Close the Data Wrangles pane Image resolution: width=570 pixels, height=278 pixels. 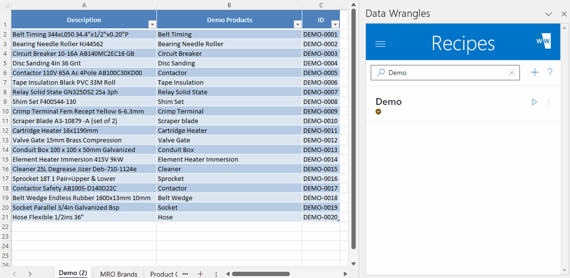pos(564,14)
